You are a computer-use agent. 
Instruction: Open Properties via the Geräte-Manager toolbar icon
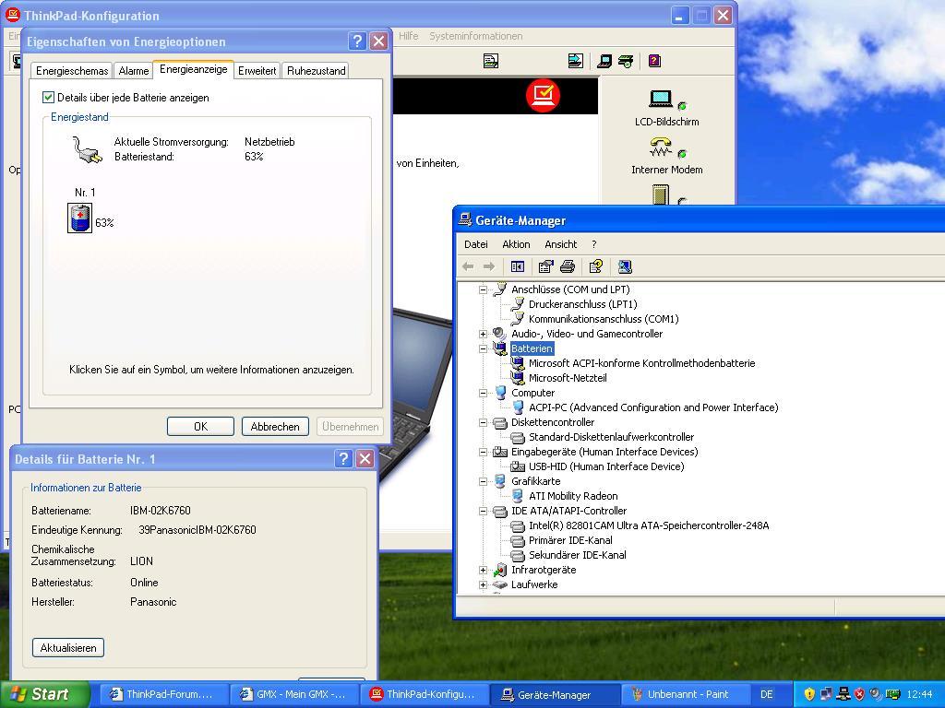546,266
